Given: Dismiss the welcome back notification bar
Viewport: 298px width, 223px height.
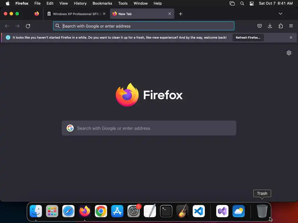Looking at the screenshot, I should (291, 37).
